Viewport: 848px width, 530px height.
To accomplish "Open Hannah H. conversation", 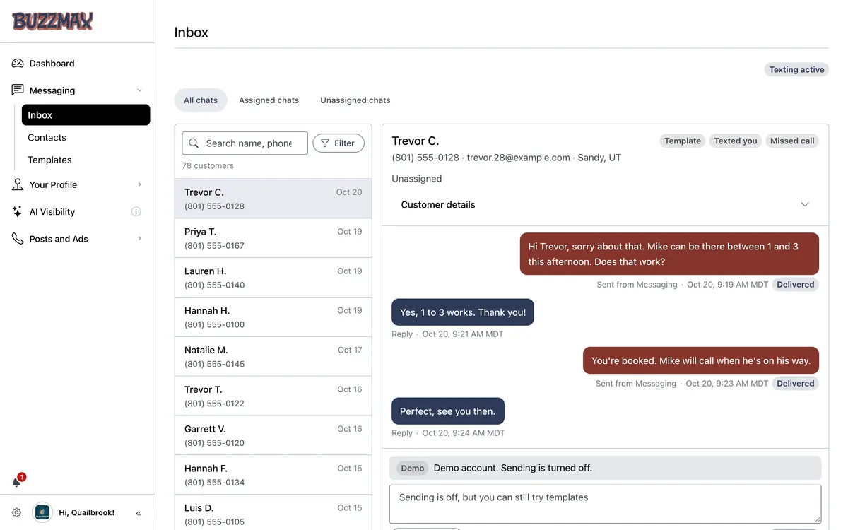I will [273, 317].
